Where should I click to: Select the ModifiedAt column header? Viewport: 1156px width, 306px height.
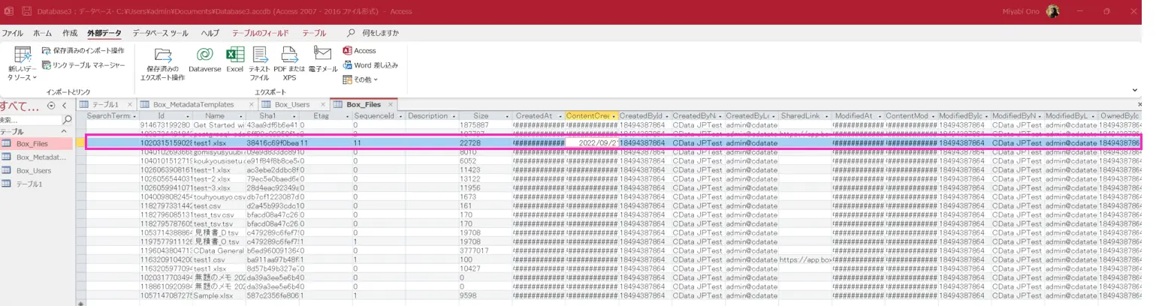point(857,116)
